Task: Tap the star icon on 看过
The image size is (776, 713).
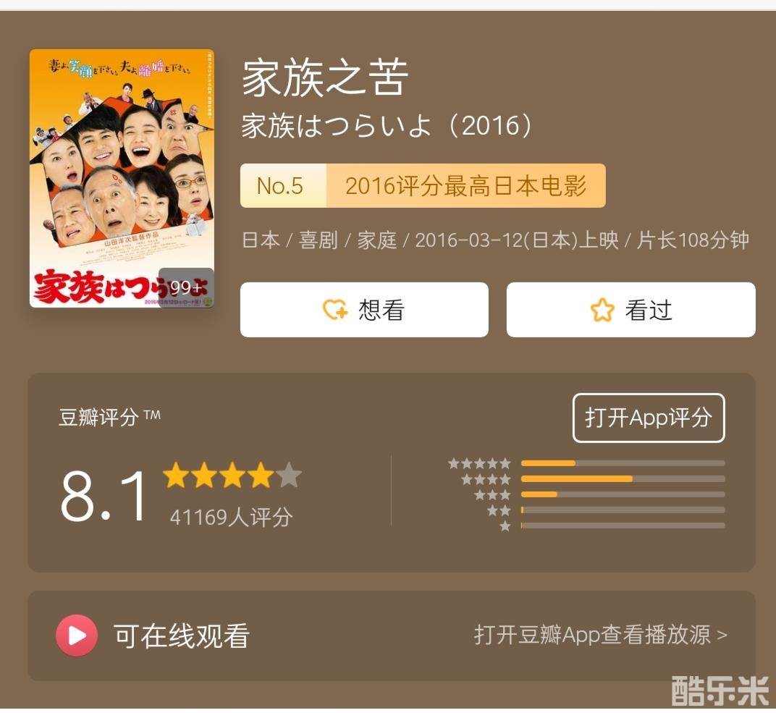Action: [602, 310]
